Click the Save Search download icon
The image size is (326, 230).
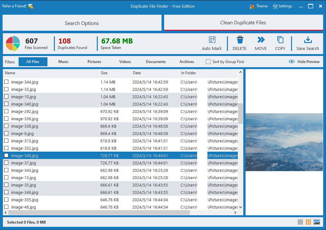(307, 40)
